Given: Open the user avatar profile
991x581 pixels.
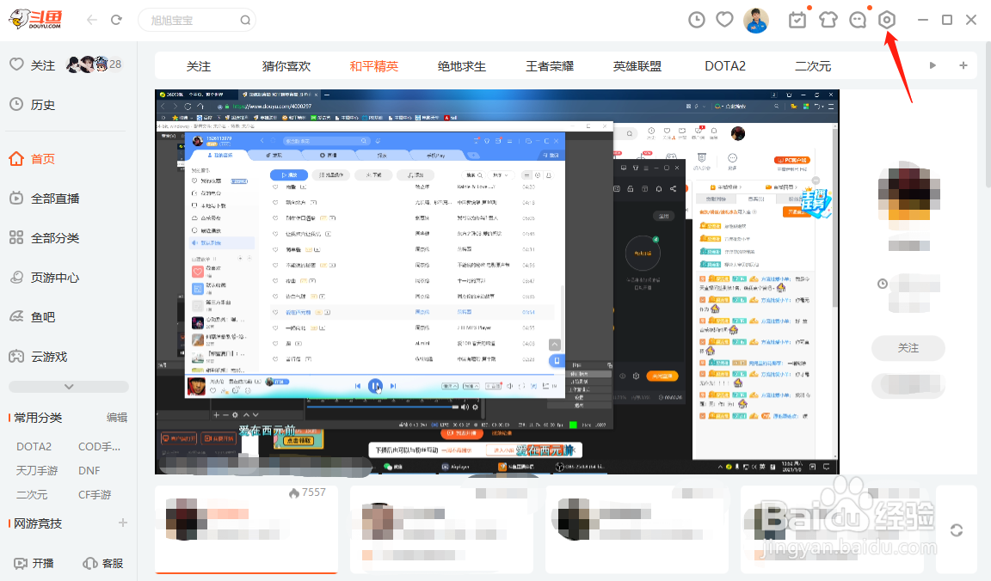Looking at the screenshot, I should click(x=756, y=21).
